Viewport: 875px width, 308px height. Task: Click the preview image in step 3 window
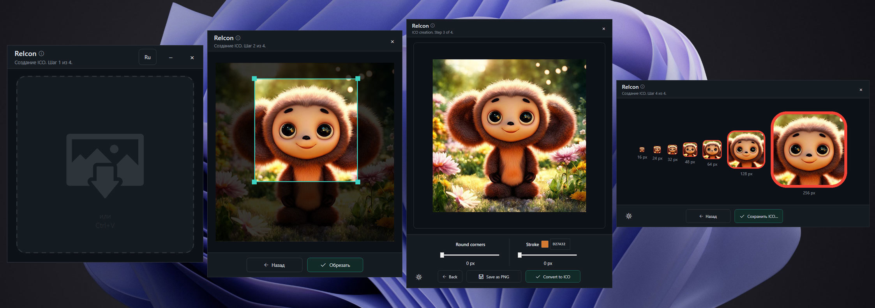pyautogui.click(x=509, y=136)
